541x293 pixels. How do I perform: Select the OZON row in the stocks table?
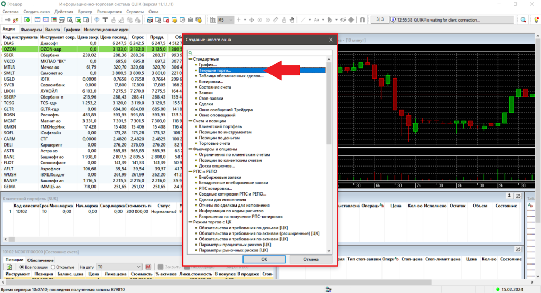coord(91,49)
